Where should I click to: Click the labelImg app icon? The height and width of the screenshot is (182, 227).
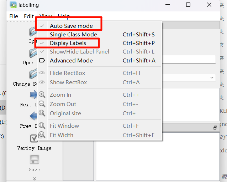(13, 5)
